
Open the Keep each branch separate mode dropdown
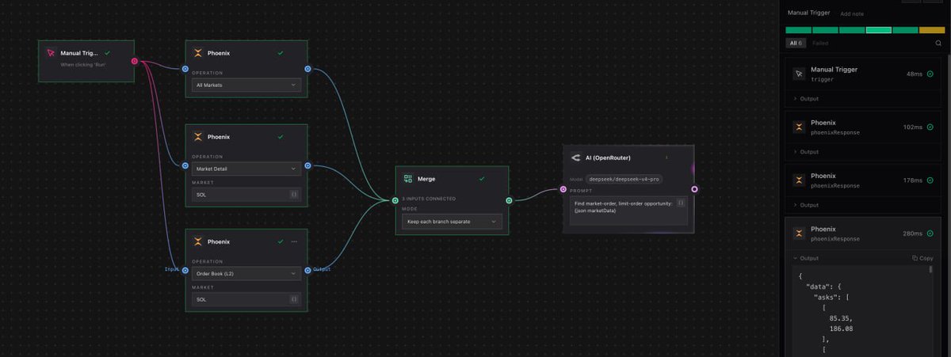pyautogui.click(x=452, y=222)
